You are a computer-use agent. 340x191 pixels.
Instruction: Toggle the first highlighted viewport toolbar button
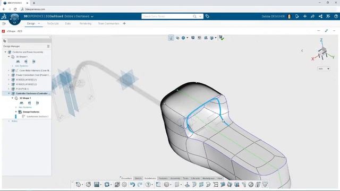tap(171, 38)
